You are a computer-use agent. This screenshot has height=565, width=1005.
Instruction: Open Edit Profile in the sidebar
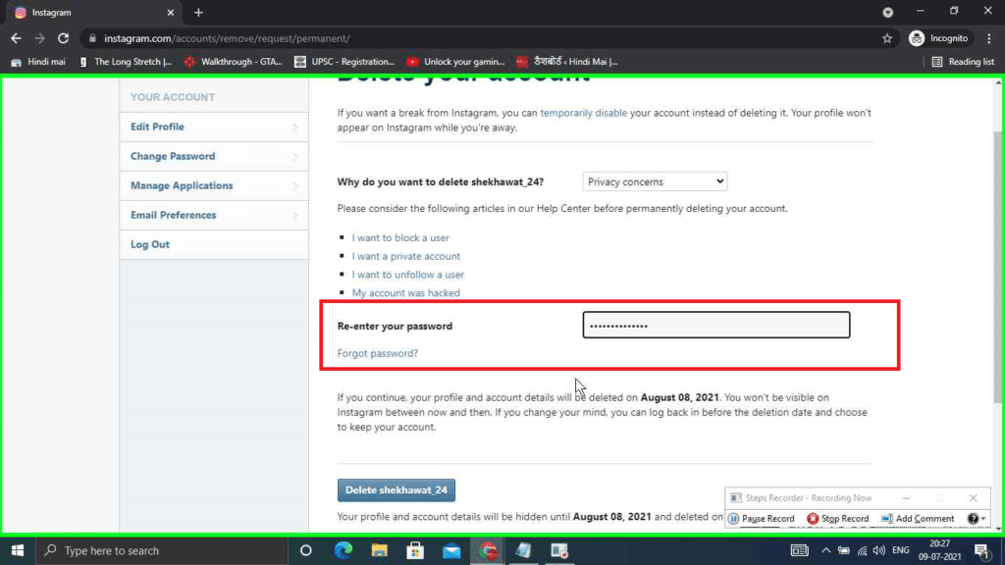[213, 127]
